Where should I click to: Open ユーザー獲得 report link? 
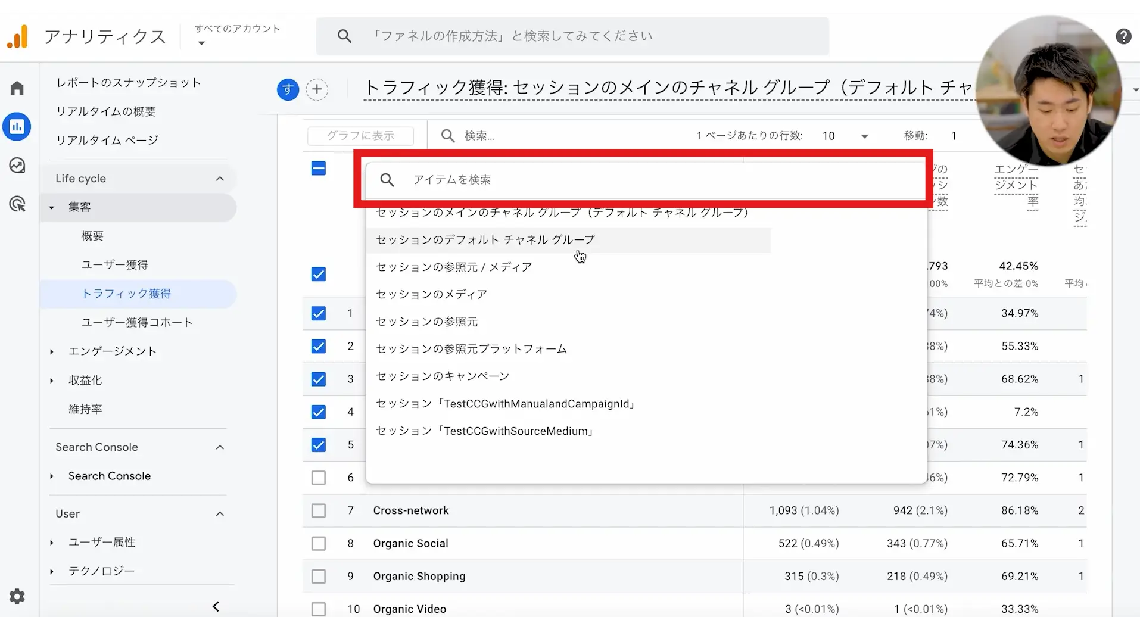pyautogui.click(x=114, y=264)
